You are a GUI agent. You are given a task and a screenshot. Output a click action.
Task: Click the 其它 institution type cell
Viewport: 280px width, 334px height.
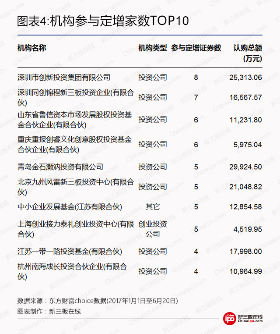pyautogui.click(x=153, y=207)
